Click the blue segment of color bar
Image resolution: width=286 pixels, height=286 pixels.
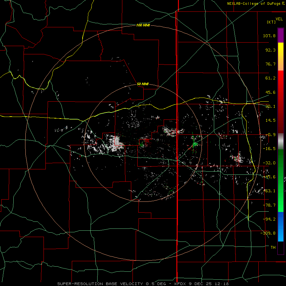tap(281, 227)
